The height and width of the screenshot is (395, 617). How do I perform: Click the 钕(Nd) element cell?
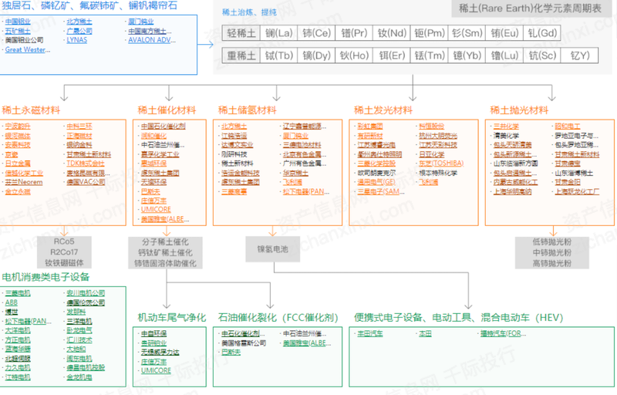tap(392, 33)
